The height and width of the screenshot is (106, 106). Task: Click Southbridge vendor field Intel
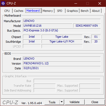coord(32,41)
